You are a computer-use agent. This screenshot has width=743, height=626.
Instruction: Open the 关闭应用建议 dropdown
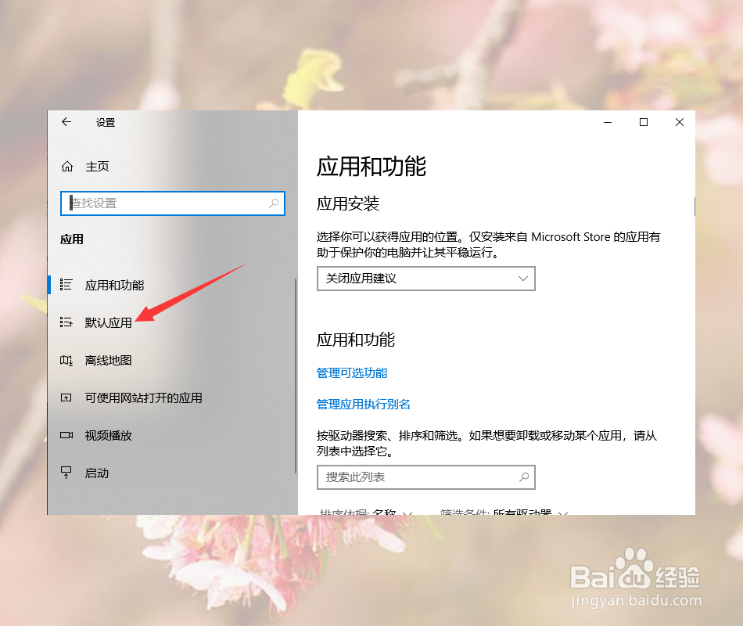click(425, 279)
